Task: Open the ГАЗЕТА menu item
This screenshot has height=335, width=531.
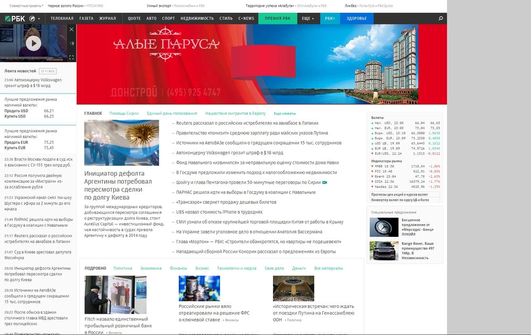Action: point(87,19)
